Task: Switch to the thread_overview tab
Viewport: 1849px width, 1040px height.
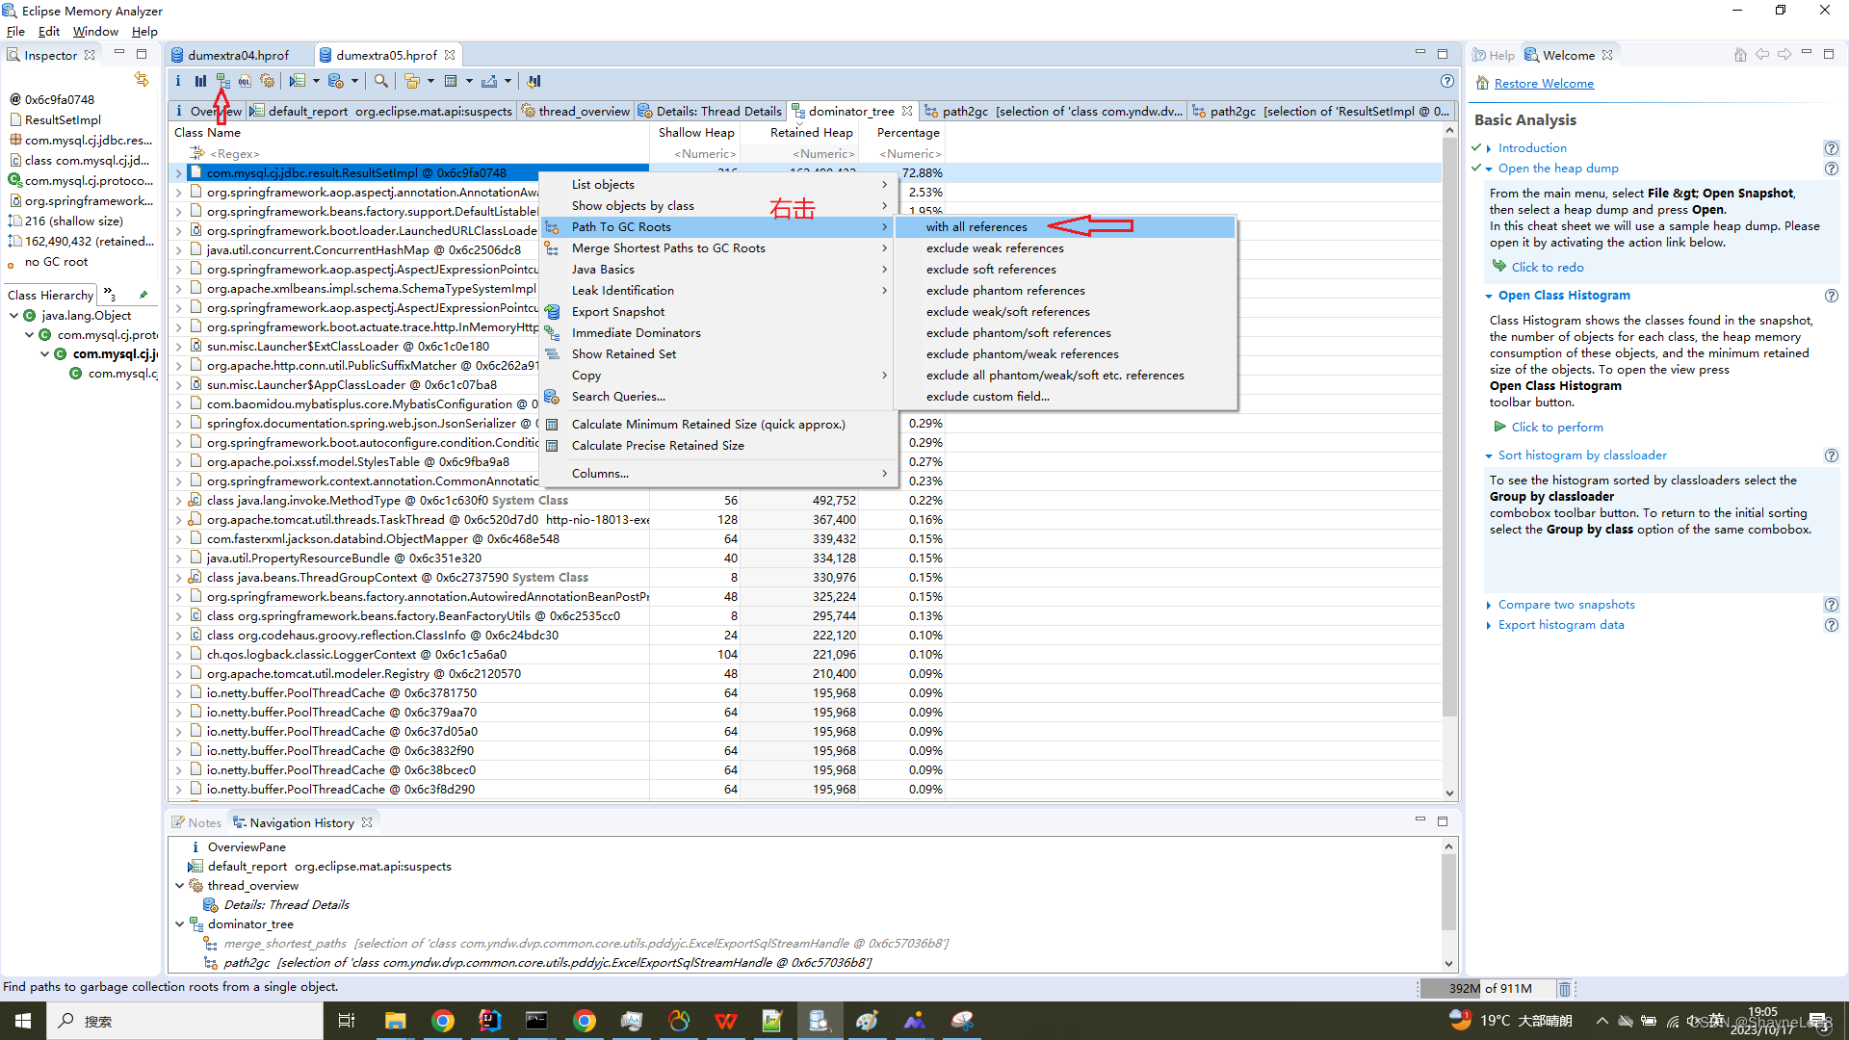Action: (577, 112)
